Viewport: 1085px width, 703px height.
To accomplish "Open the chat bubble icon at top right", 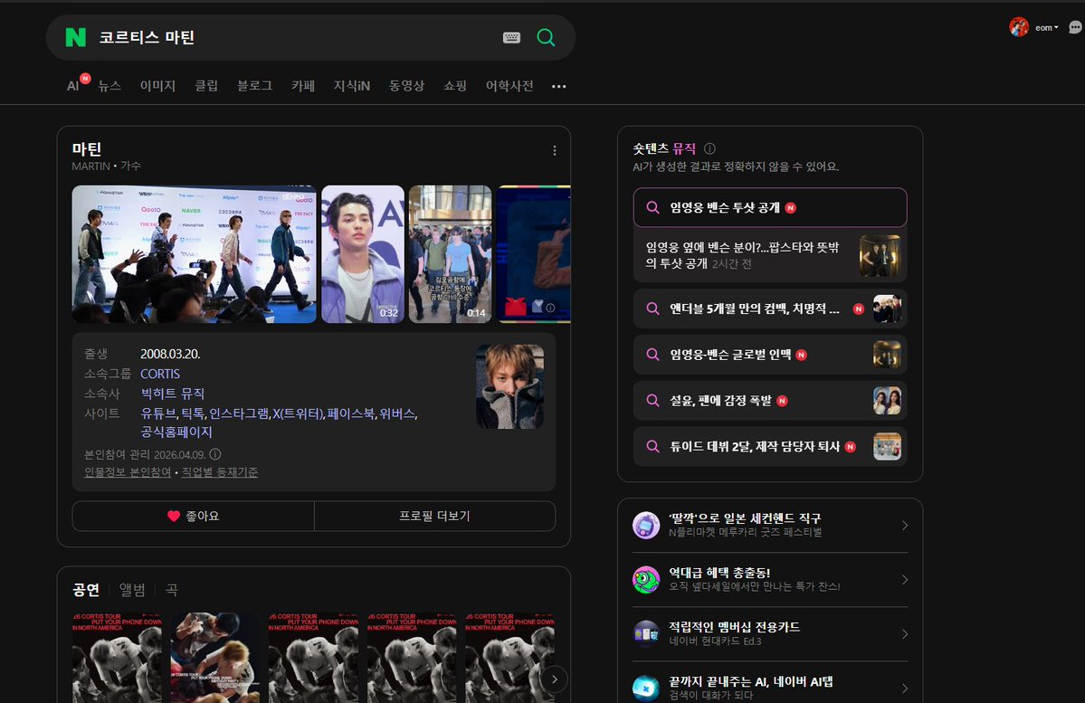I will [1075, 28].
